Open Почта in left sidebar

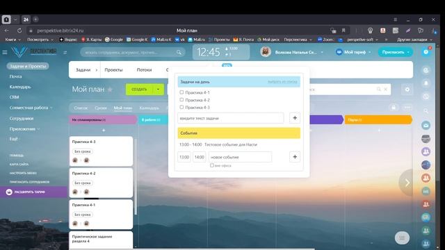[x=15, y=76]
